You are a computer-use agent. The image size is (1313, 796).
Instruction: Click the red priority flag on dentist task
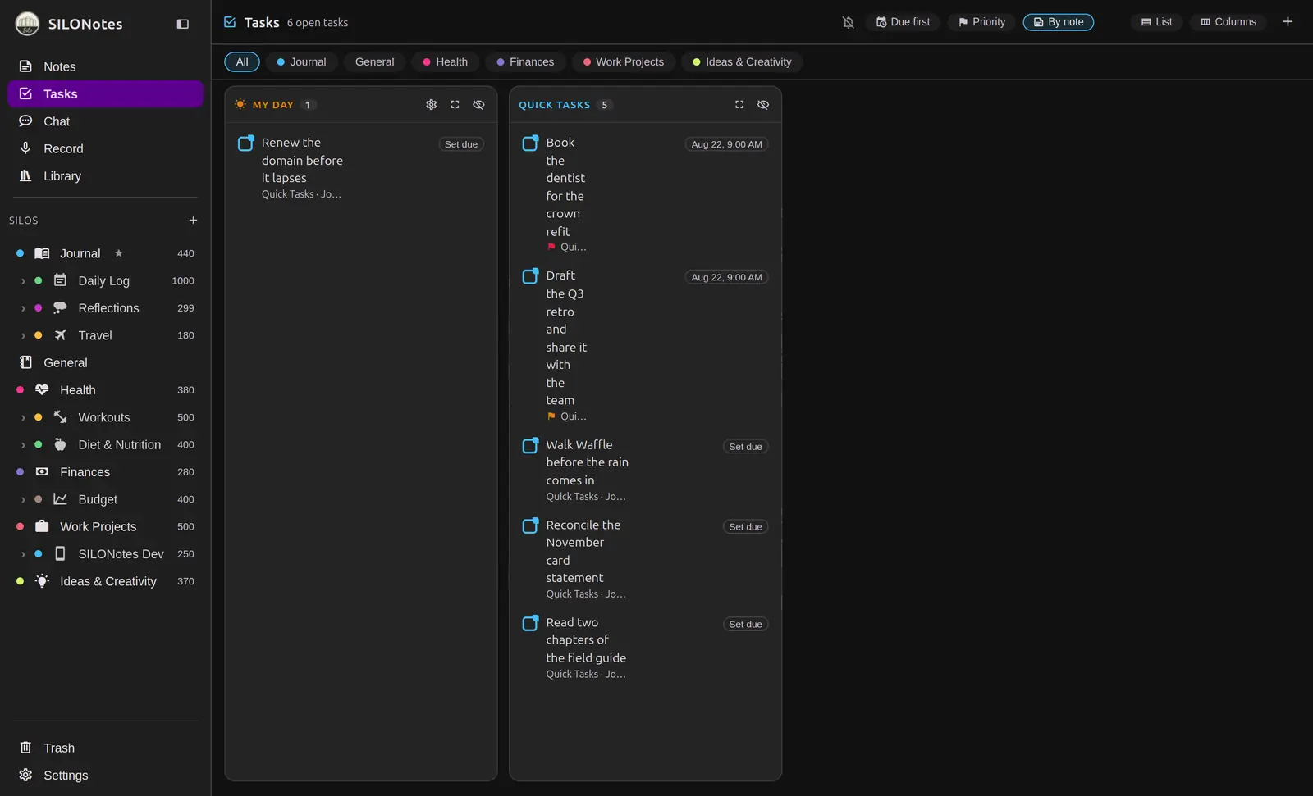[551, 247]
